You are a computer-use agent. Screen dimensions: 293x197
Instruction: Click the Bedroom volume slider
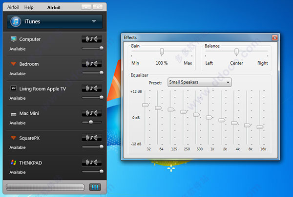pyautogui.click(x=92, y=73)
